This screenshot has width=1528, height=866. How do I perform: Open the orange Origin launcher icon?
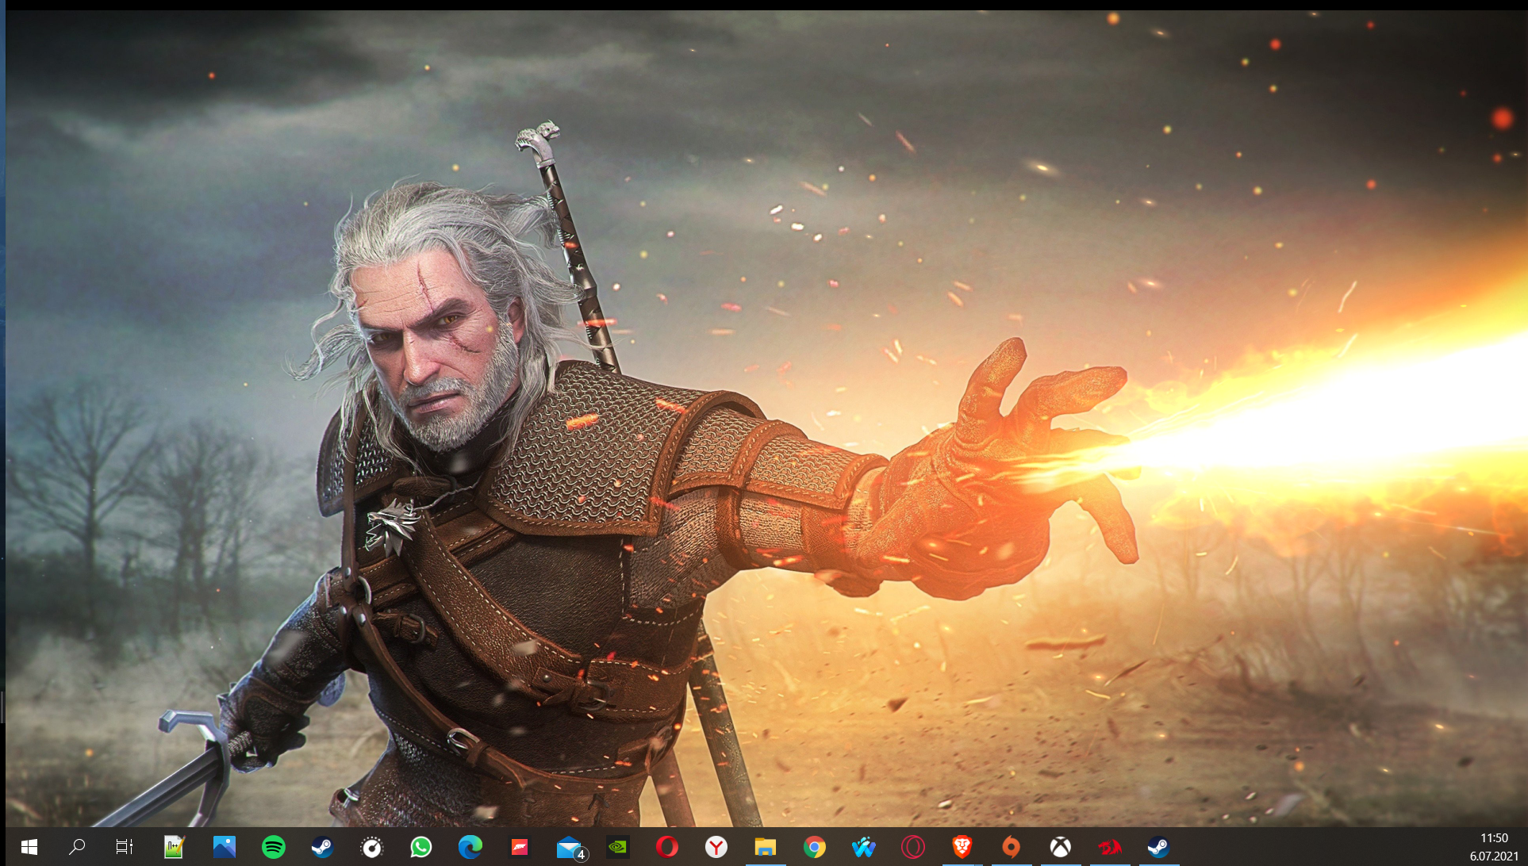(1012, 847)
